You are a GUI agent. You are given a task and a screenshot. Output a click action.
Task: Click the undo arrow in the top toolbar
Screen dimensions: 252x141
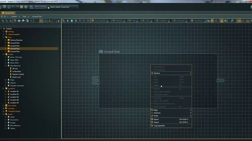[x=13, y=7]
